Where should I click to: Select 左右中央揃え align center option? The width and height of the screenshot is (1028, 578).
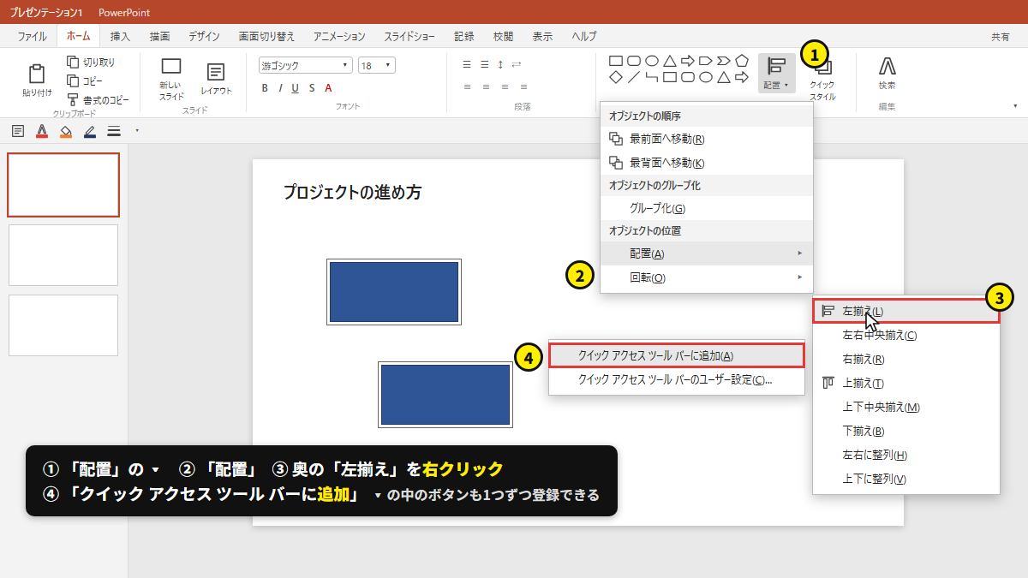[906, 335]
